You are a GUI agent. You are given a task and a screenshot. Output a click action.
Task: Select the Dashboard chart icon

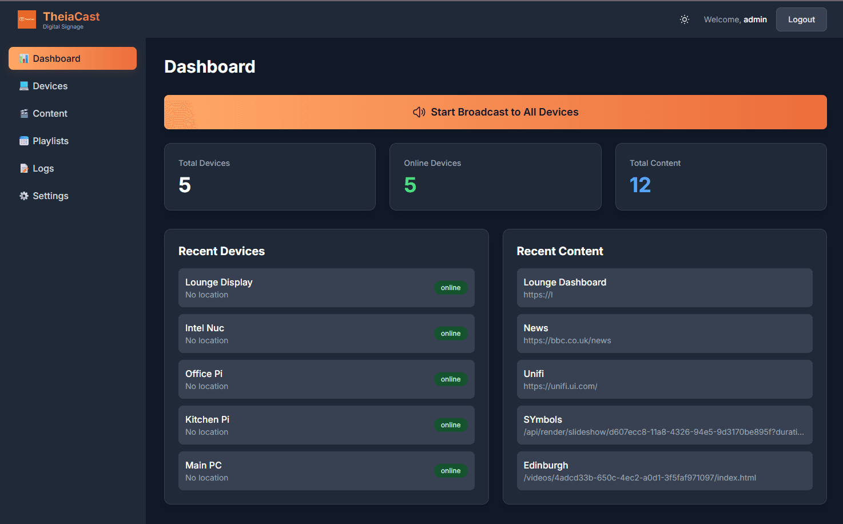point(24,58)
